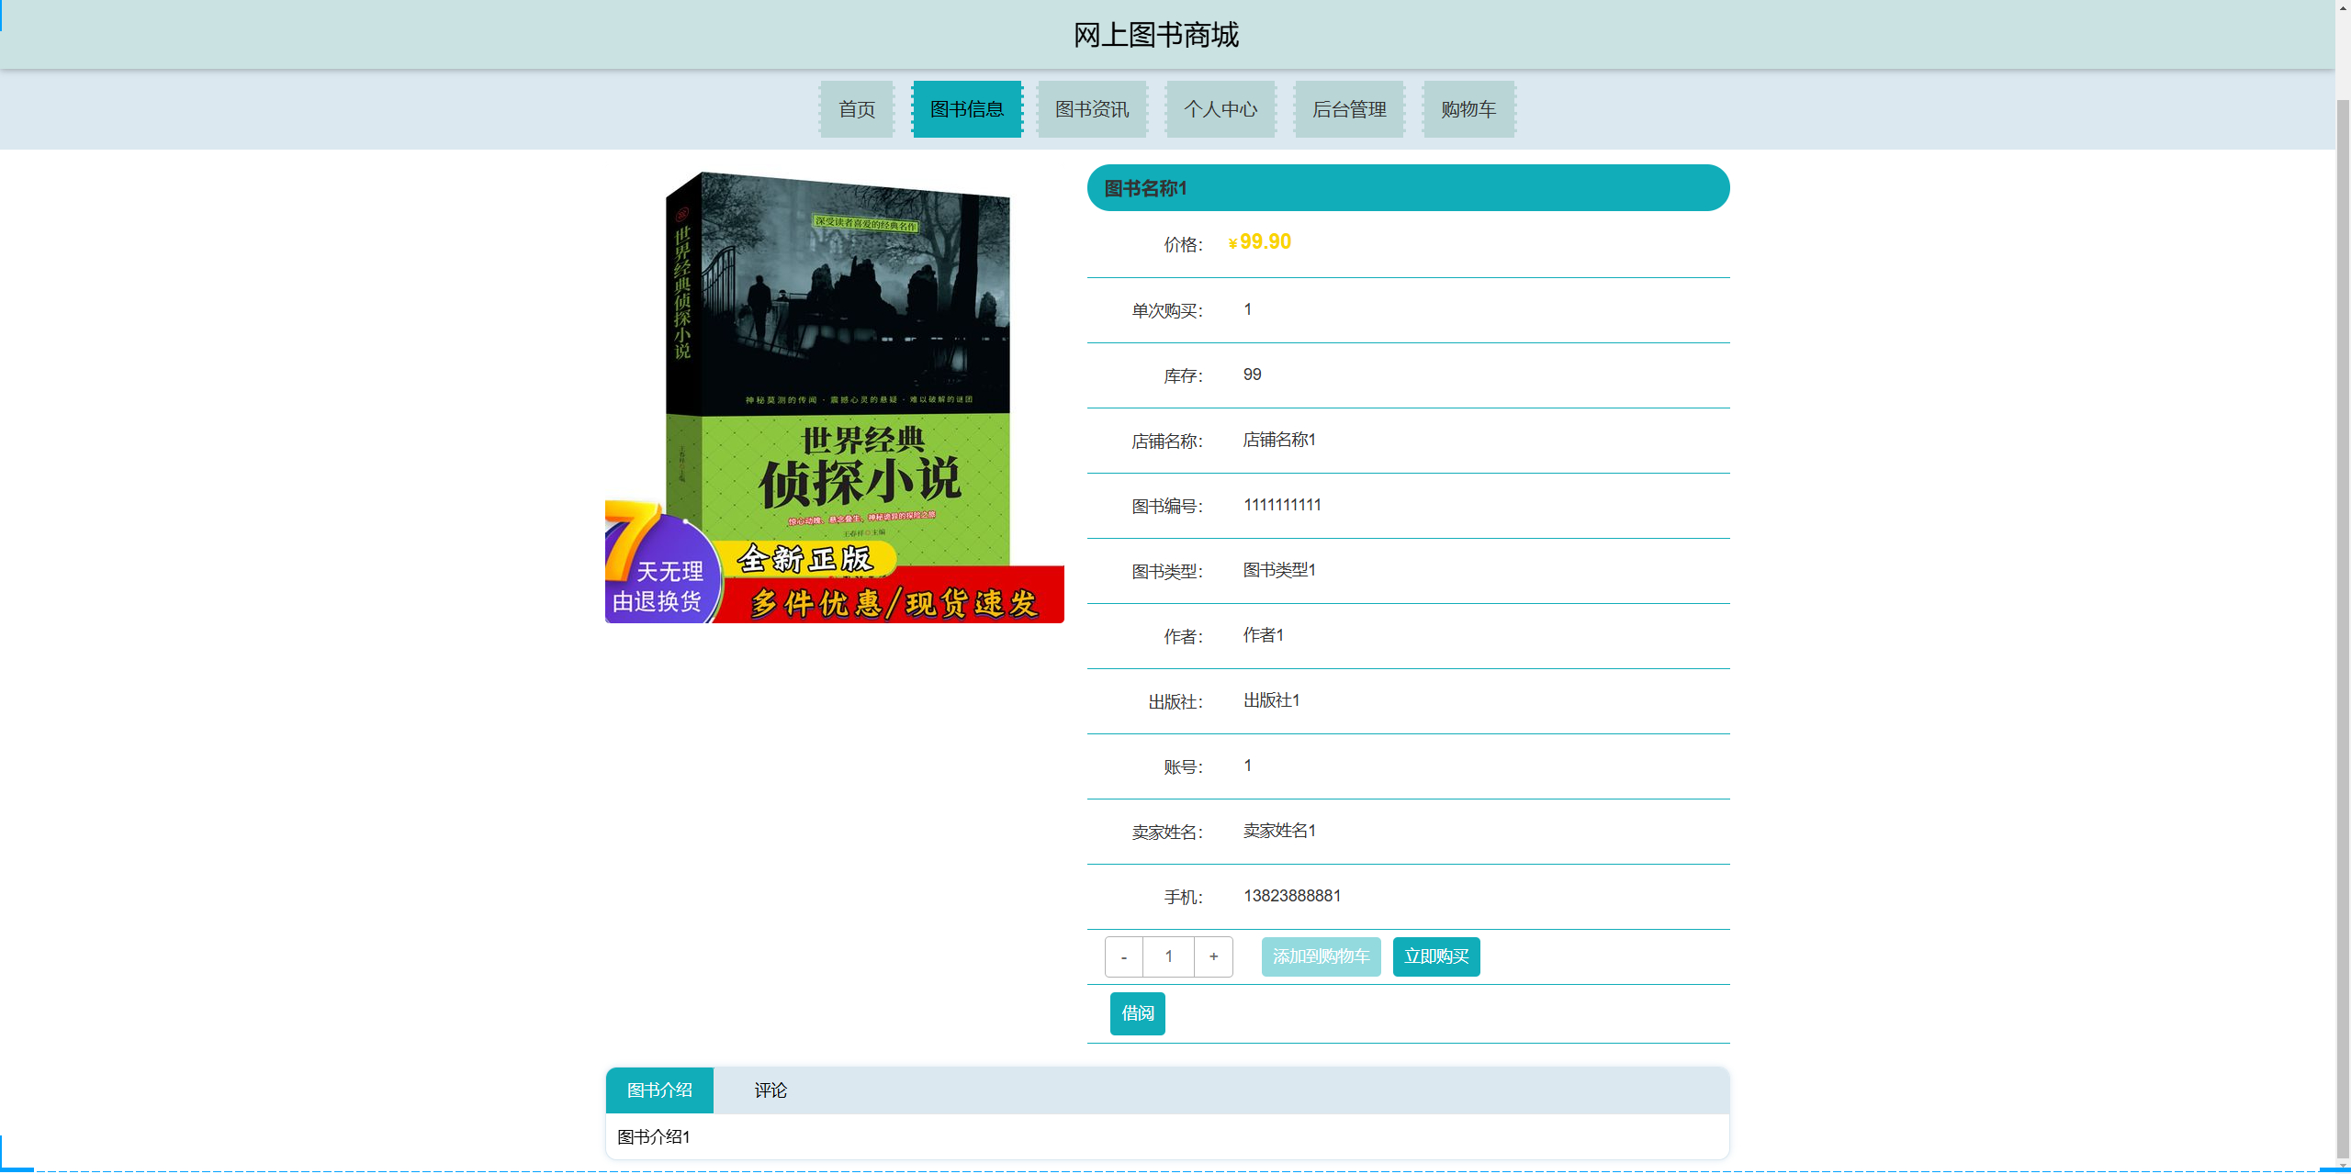Go to 图书资讯 book news page
2351x1174 pixels.
(1092, 109)
